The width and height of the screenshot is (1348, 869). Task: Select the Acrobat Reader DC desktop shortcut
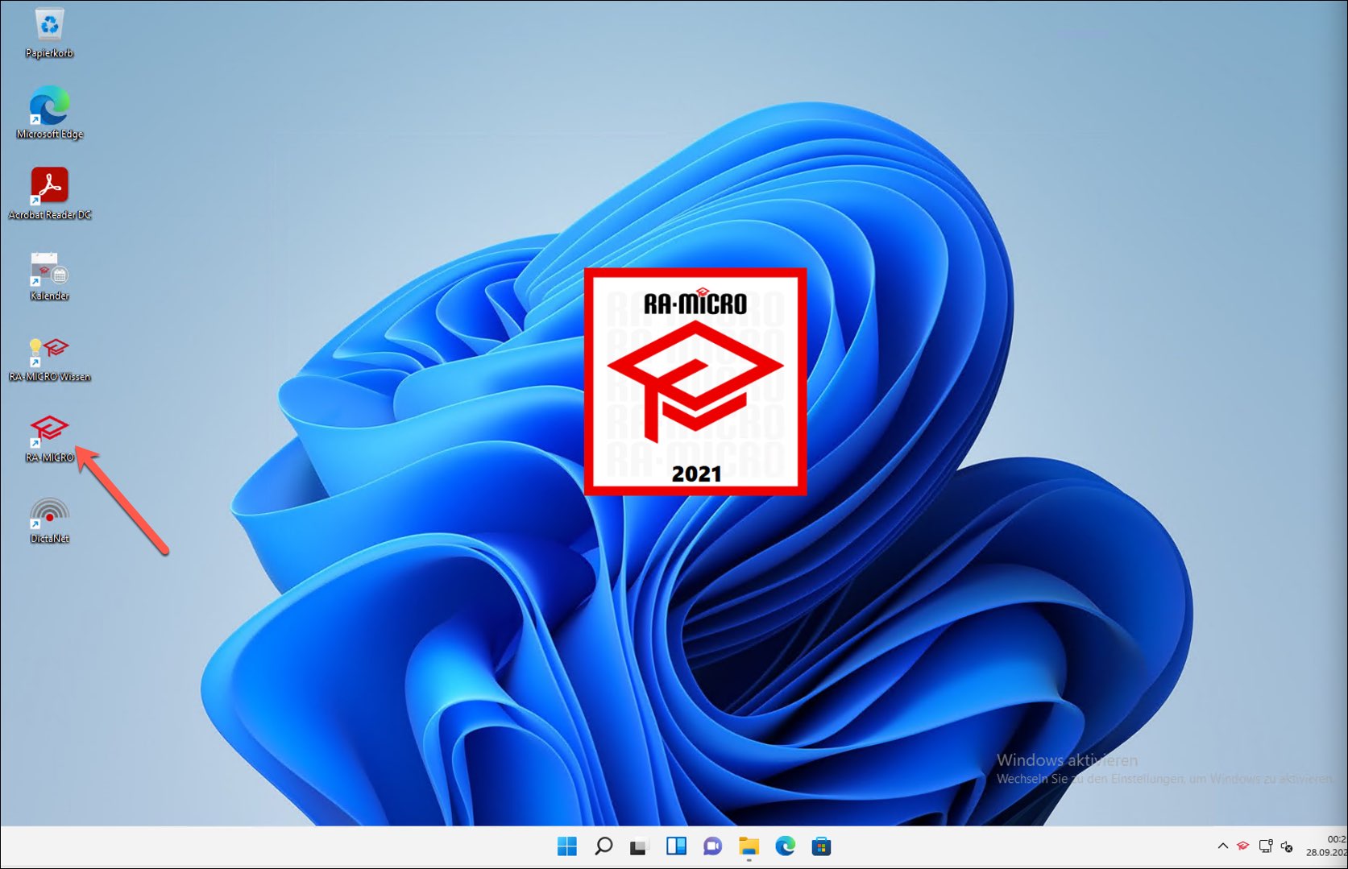pyautogui.click(x=49, y=193)
